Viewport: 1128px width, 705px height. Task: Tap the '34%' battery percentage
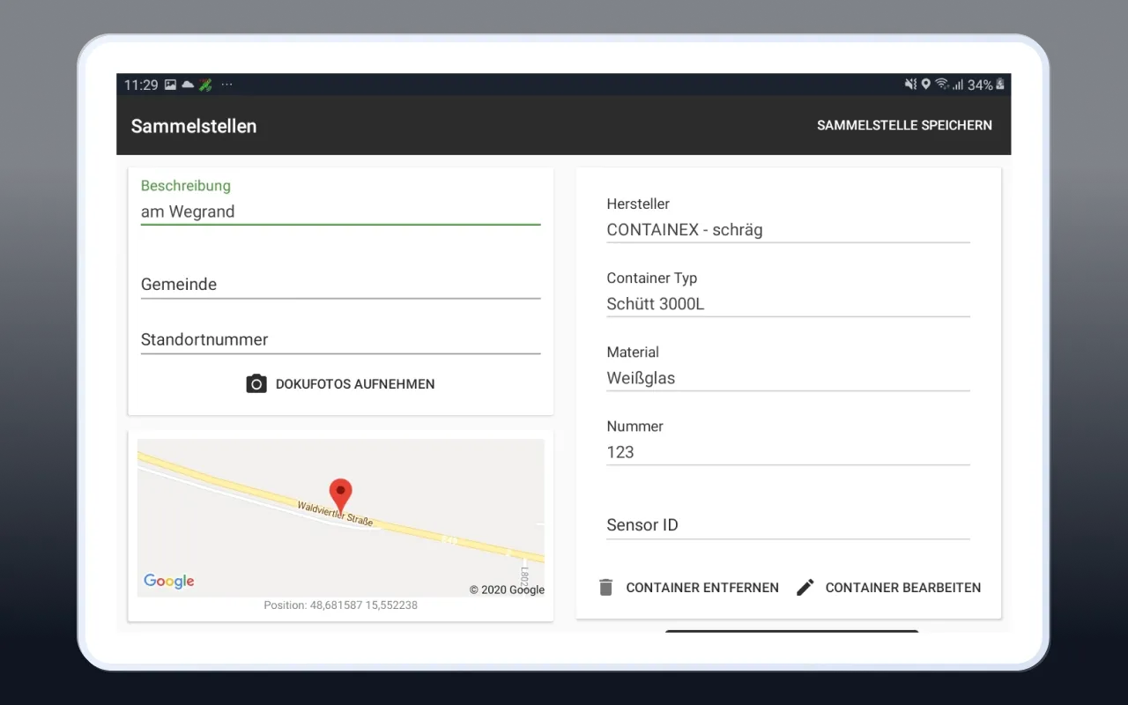point(980,85)
